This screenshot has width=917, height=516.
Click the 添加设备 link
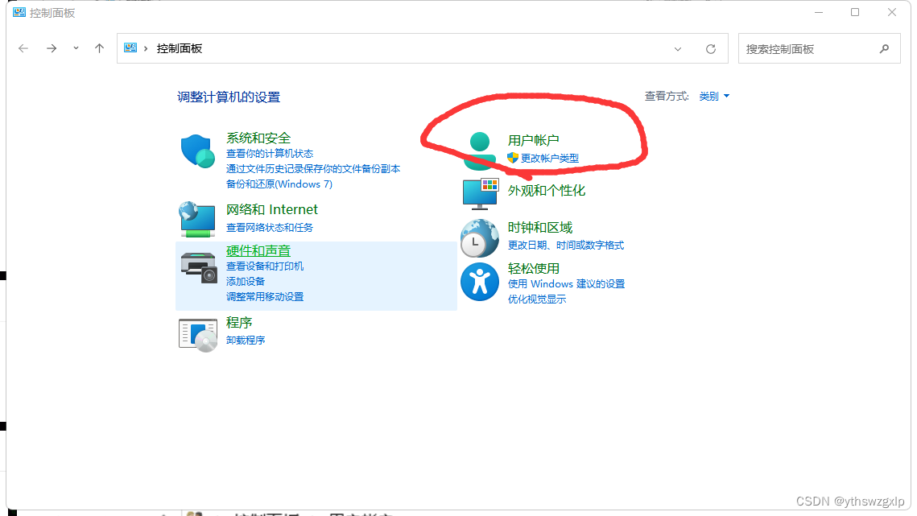[x=246, y=282]
